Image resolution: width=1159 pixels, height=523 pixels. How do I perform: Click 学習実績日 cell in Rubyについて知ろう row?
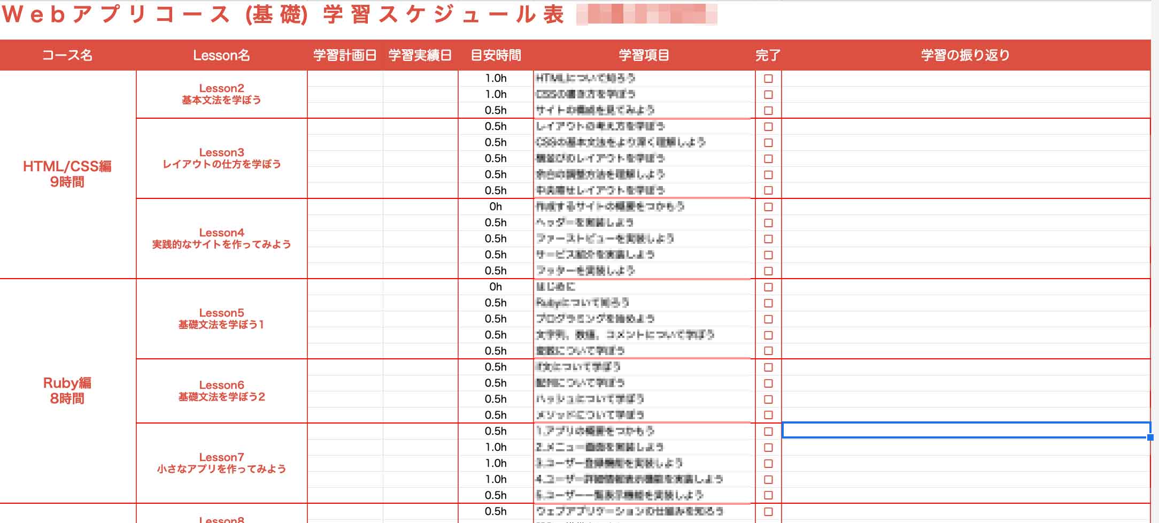pyautogui.click(x=420, y=303)
